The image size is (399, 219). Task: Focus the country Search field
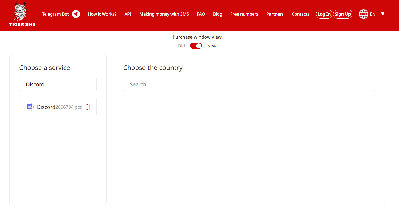(x=249, y=84)
